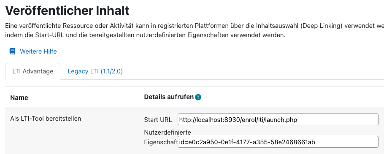The width and height of the screenshot is (384, 154).
Task: Click the help icon next to Details aufrufen
Action: click(x=198, y=97)
